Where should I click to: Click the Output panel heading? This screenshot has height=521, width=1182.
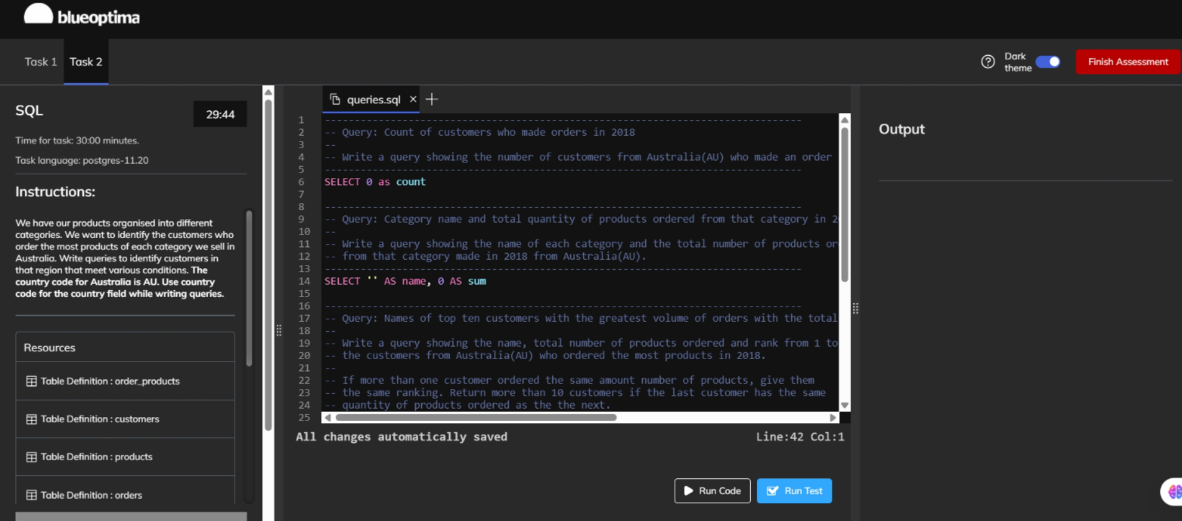click(x=902, y=129)
